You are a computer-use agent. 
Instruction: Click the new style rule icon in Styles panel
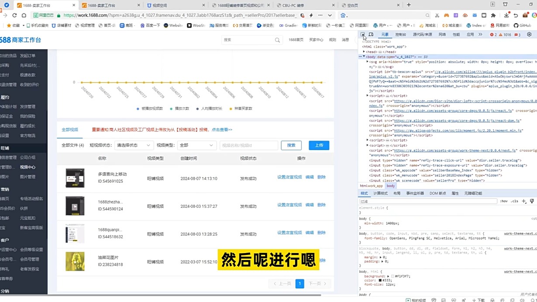pyautogui.click(x=523, y=201)
